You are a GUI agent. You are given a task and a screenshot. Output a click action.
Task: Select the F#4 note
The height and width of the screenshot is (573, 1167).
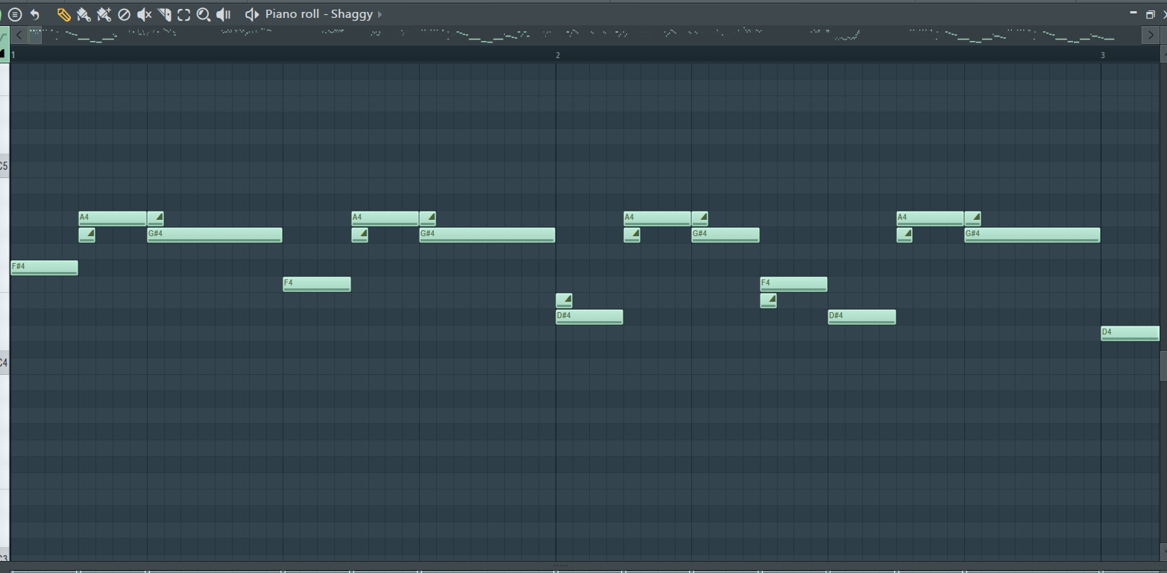point(43,267)
